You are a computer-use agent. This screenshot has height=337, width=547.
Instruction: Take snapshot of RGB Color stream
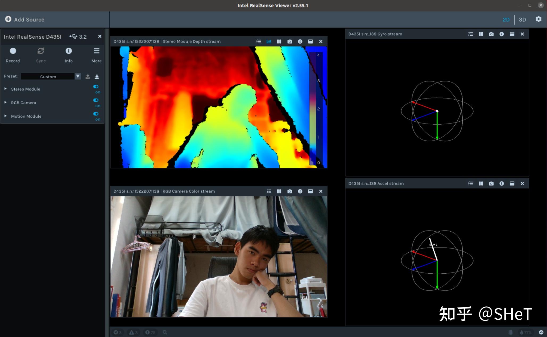pos(290,191)
